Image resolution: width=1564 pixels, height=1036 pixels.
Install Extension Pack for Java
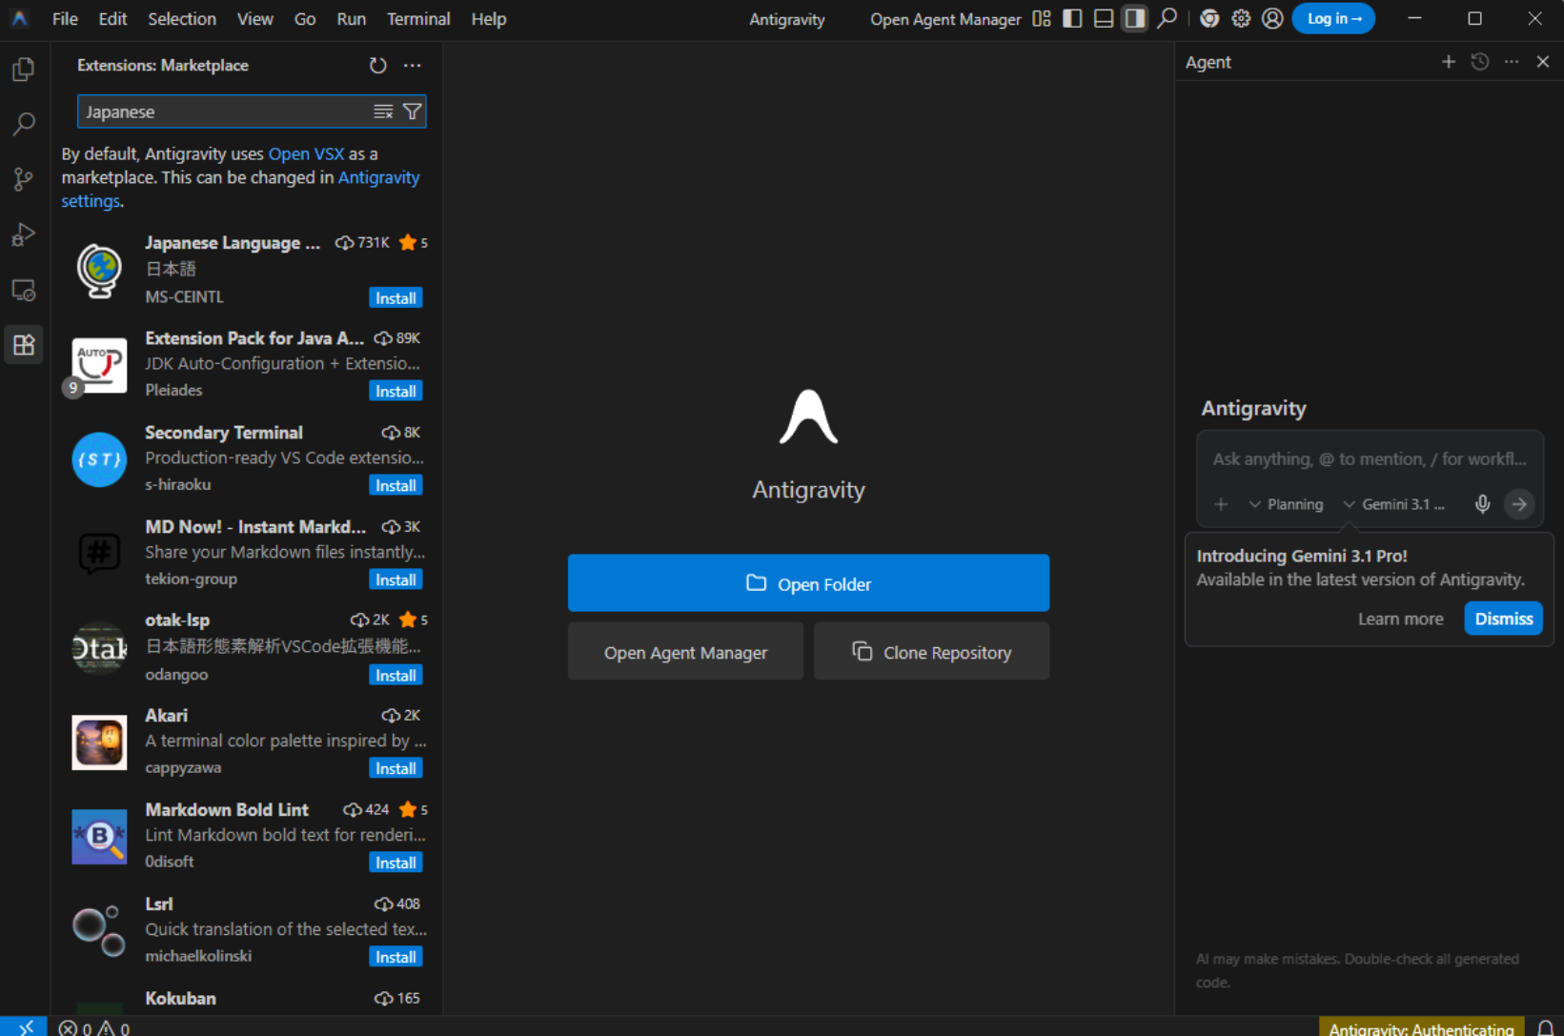[396, 392]
